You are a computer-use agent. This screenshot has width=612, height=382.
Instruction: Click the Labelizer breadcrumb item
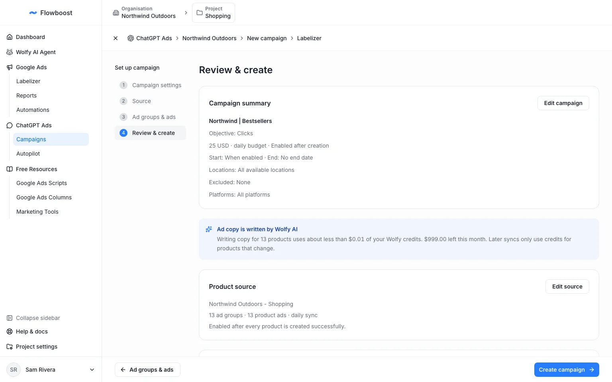309,38
